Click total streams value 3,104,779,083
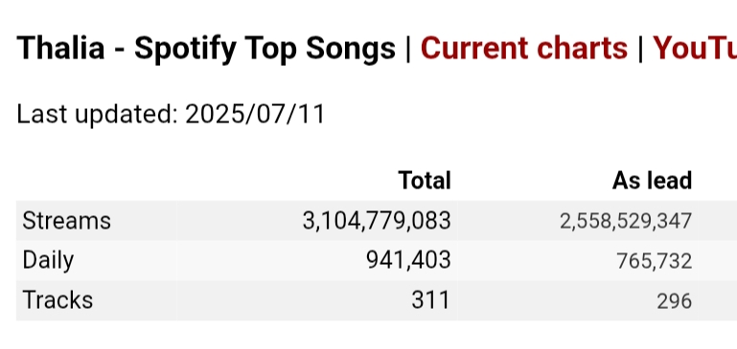 tap(377, 221)
